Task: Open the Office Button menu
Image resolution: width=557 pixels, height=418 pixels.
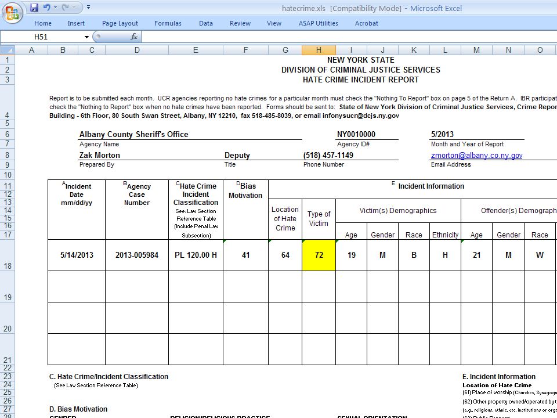Action: [x=12, y=13]
